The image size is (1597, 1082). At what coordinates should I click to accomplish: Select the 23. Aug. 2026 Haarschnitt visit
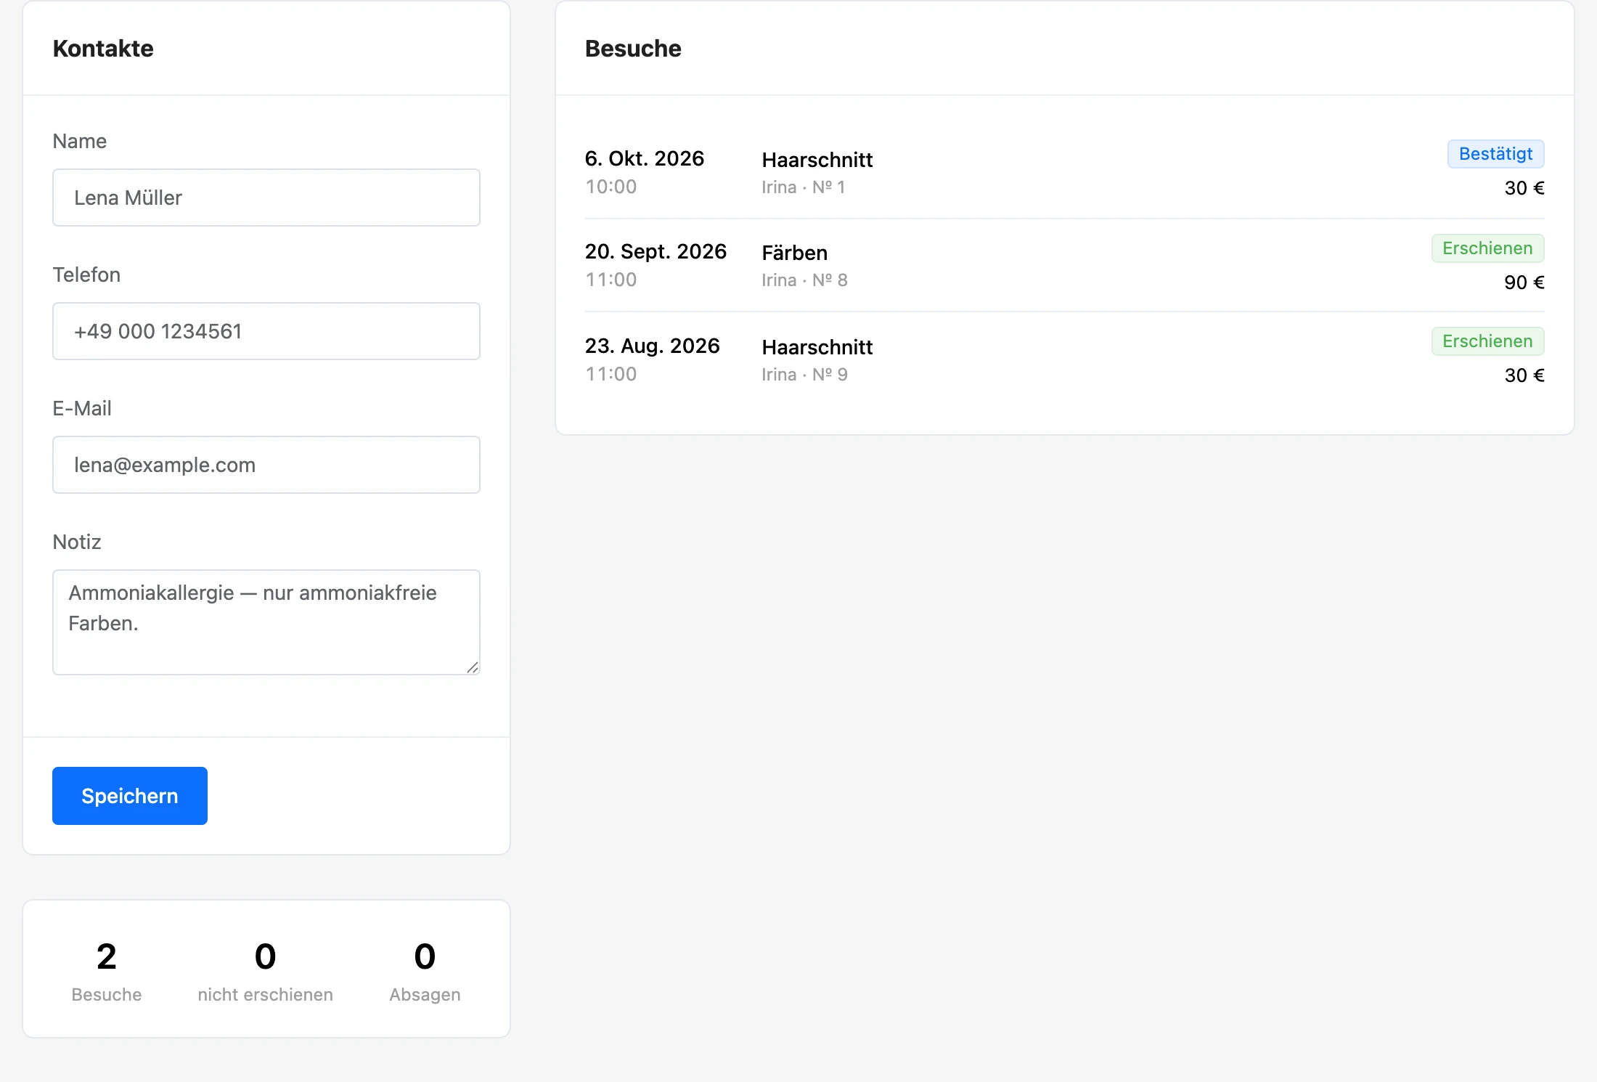click(x=1064, y=359)
